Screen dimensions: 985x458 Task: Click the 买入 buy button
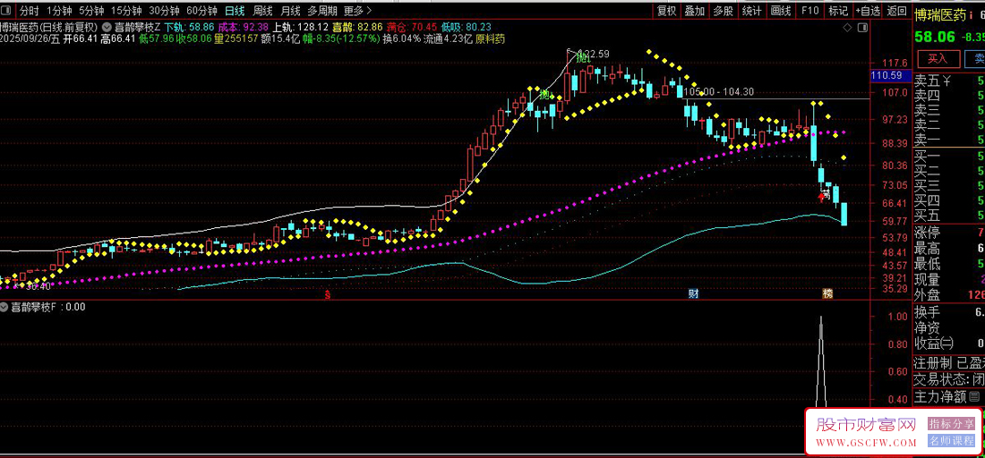point(938,59)
